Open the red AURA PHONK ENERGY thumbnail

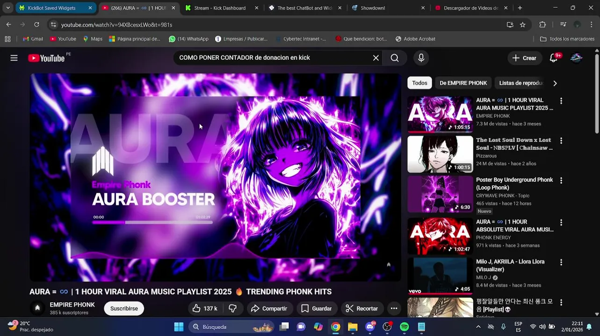point(440,236)
